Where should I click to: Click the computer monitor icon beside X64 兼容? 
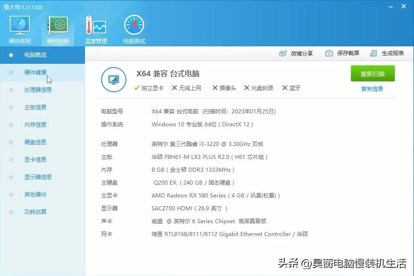(x=113, y=80)
